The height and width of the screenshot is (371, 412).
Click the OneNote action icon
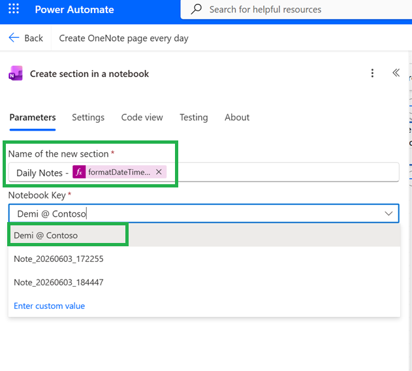tap(16, 73)
